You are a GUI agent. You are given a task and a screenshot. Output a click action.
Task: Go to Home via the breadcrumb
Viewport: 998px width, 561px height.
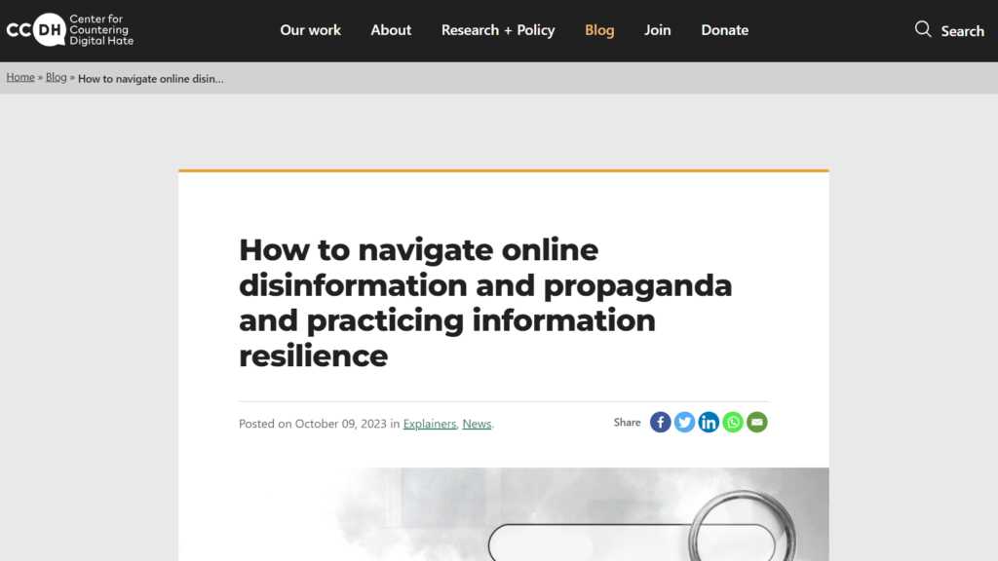coord(20,78)
